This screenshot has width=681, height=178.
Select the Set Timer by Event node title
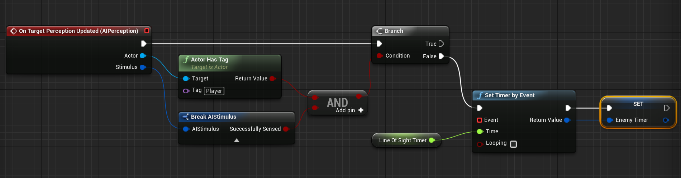click(x=509, y=95)
